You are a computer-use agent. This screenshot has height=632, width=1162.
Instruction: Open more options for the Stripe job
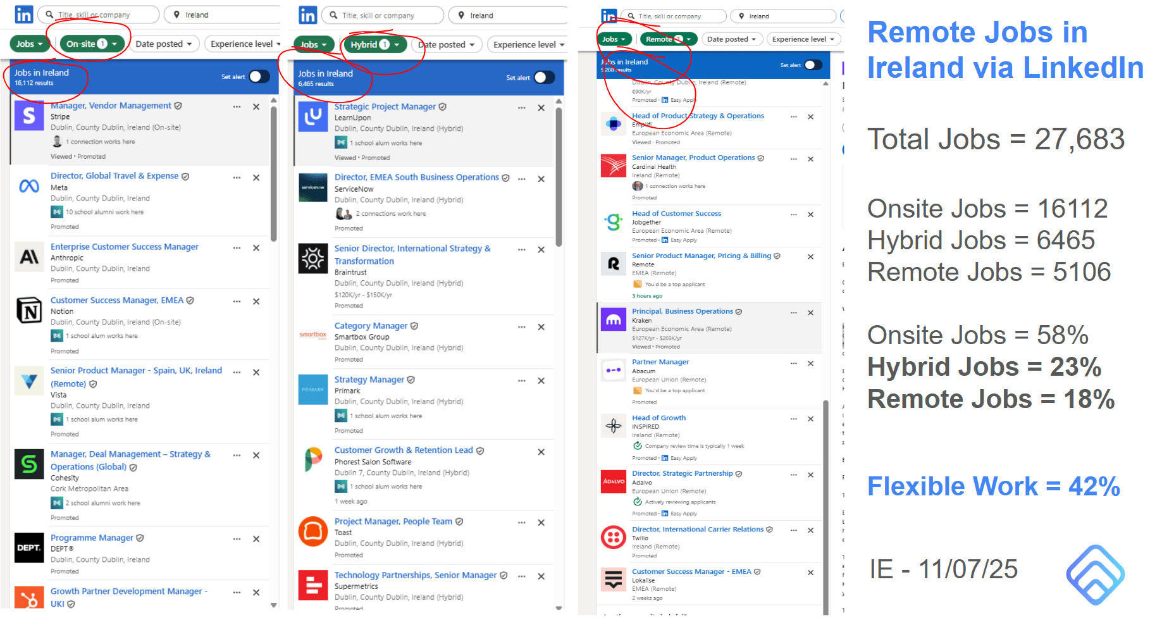[x=237, y=107]
